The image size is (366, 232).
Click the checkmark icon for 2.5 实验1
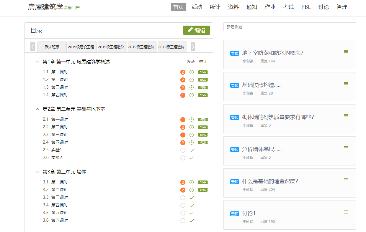tap(192, 150)
